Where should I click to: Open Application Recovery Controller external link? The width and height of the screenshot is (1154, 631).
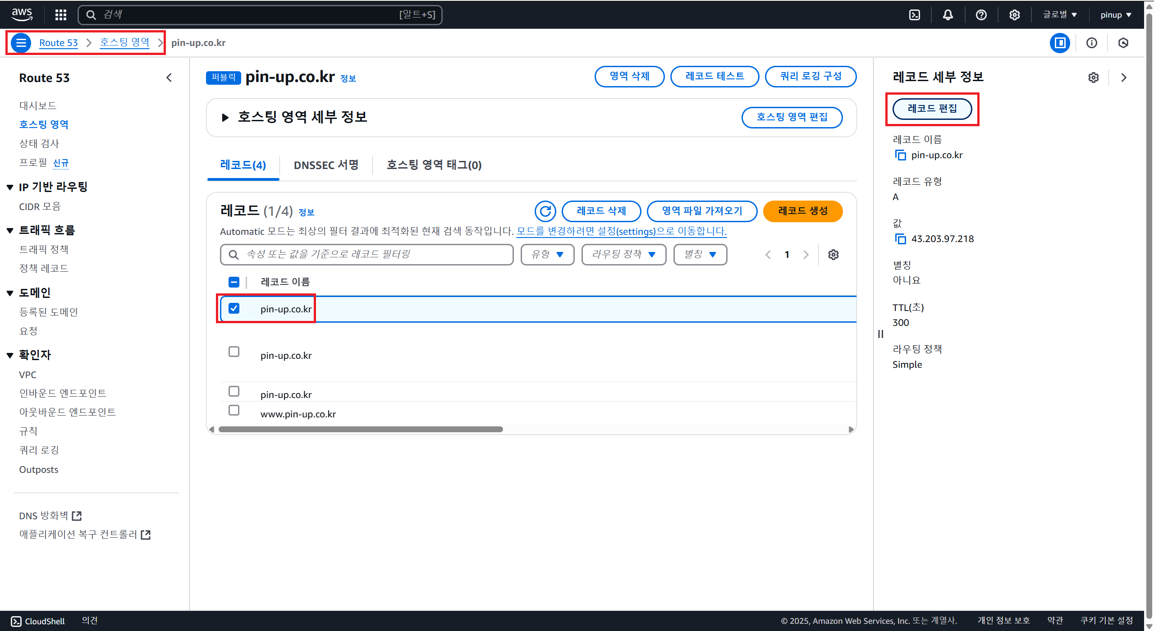pos(146,535)
